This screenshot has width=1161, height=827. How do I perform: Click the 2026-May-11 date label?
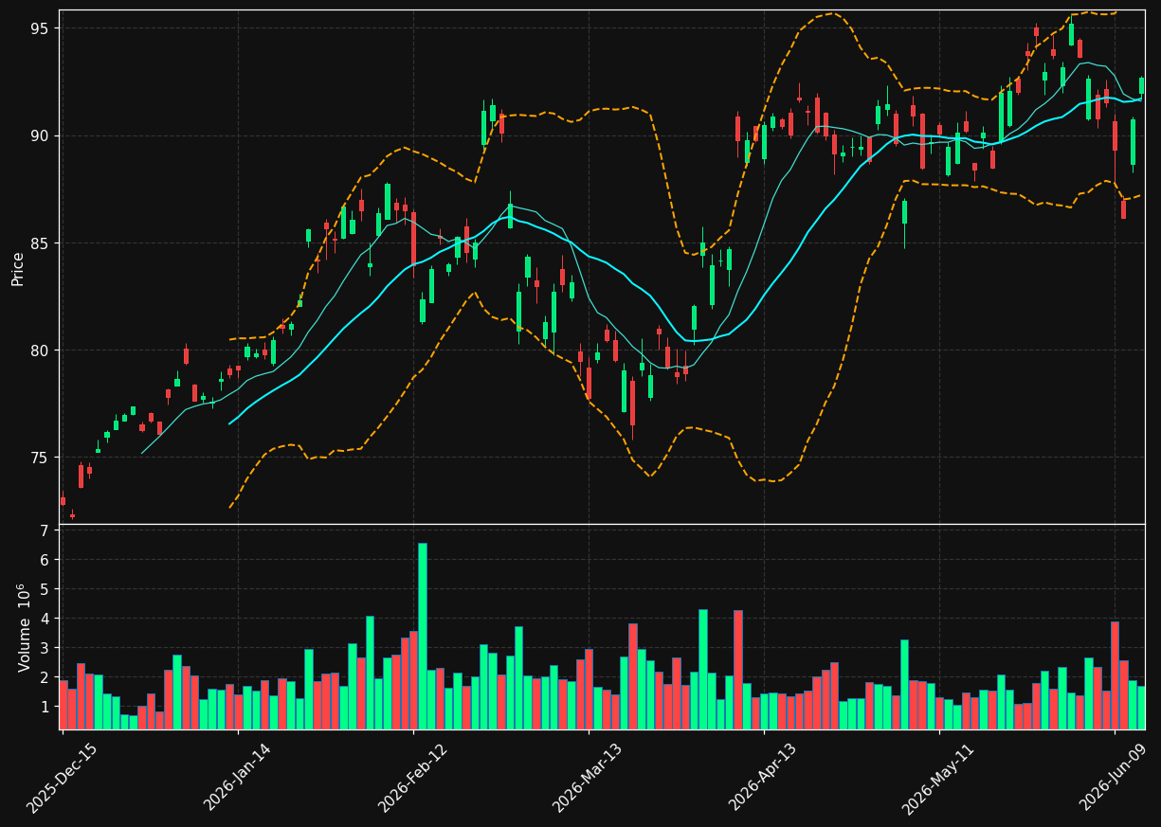pos(939,778)
